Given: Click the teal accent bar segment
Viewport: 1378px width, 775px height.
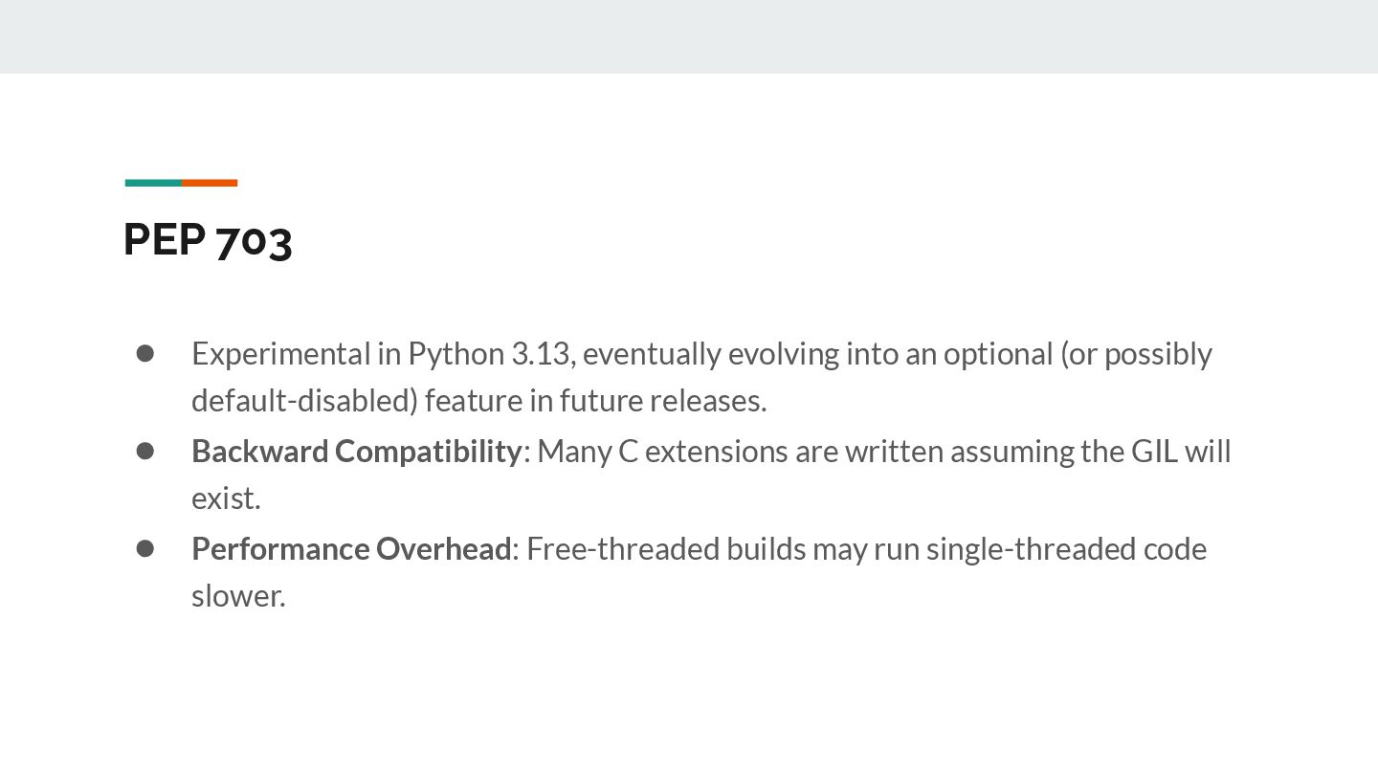Looking at the screenshot, I should tap(153, 183).
